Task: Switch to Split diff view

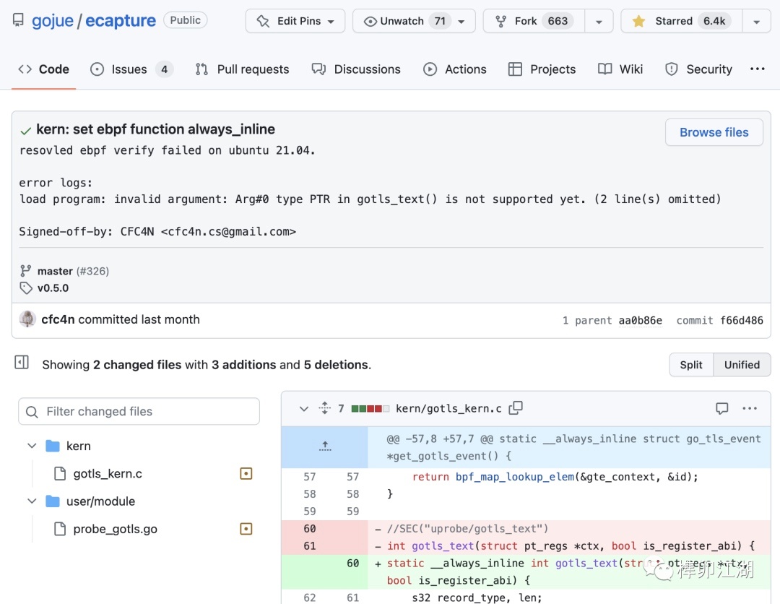Action: [691, 365]
